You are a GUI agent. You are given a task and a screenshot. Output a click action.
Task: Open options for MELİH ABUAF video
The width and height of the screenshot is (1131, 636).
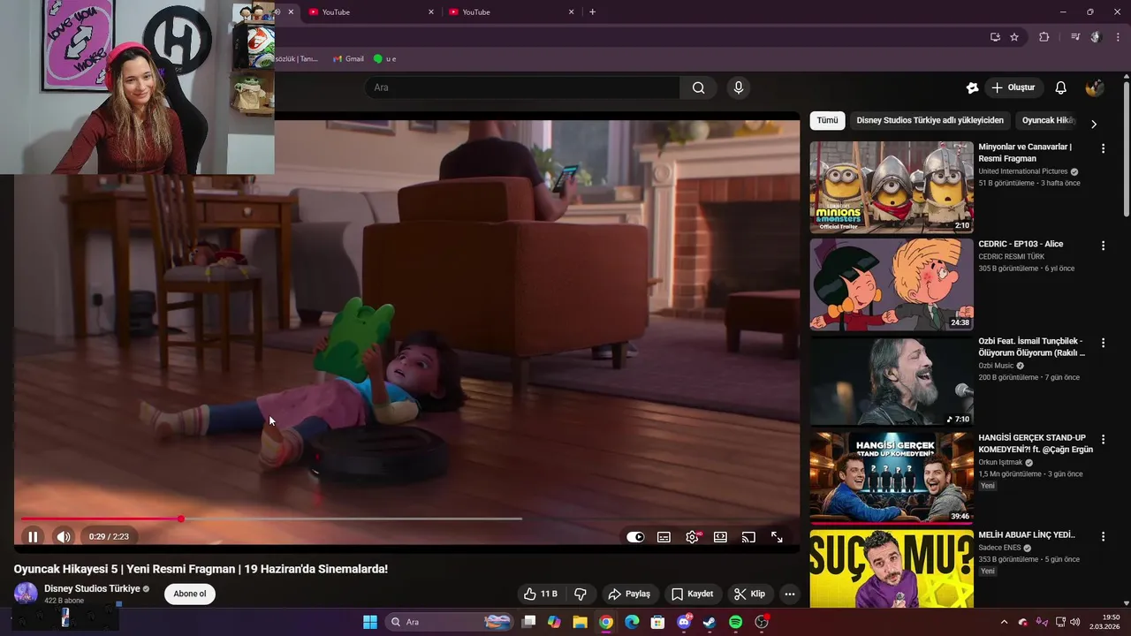tap(1103, 536)
